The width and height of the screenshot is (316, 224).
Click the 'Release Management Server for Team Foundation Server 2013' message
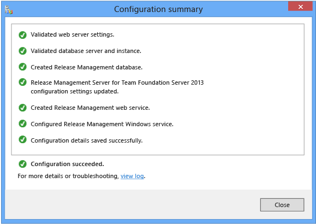[x=117, y=87]
